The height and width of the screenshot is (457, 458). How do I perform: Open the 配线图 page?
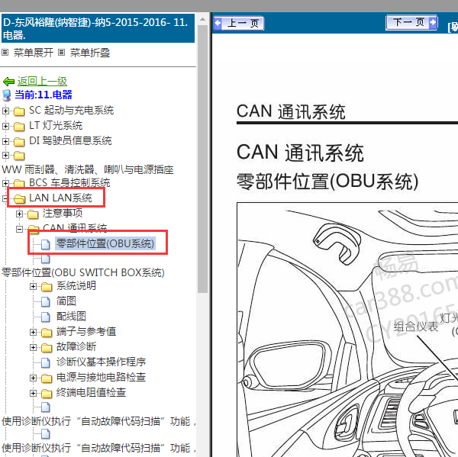point(71,316)
